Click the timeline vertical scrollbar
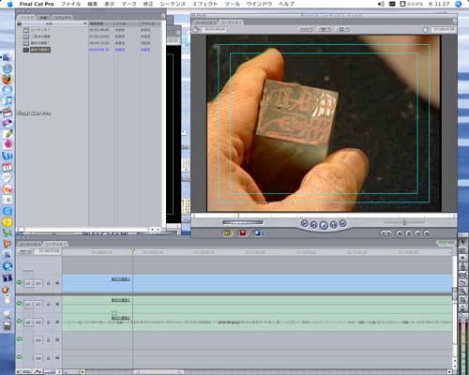The height and width of the screenshot is (375, 469). 454,312
